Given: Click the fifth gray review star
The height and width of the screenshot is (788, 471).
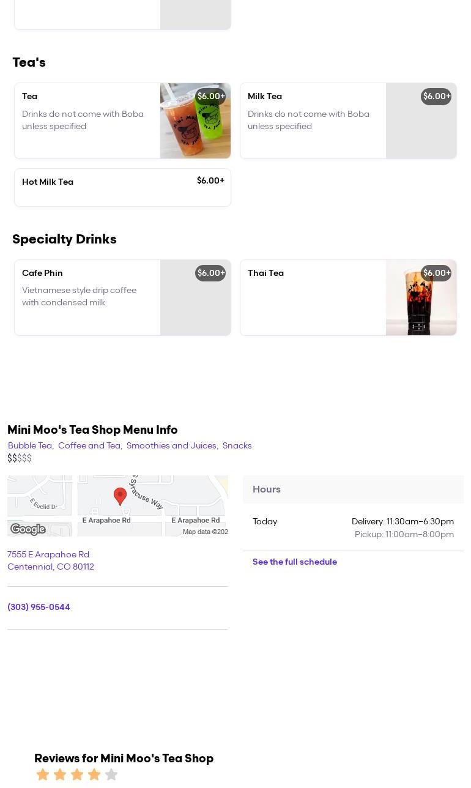Looking at the screenshot, I should click(111, 775).
